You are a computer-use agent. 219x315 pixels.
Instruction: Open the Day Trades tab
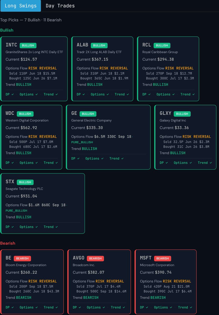coord(60,6)
